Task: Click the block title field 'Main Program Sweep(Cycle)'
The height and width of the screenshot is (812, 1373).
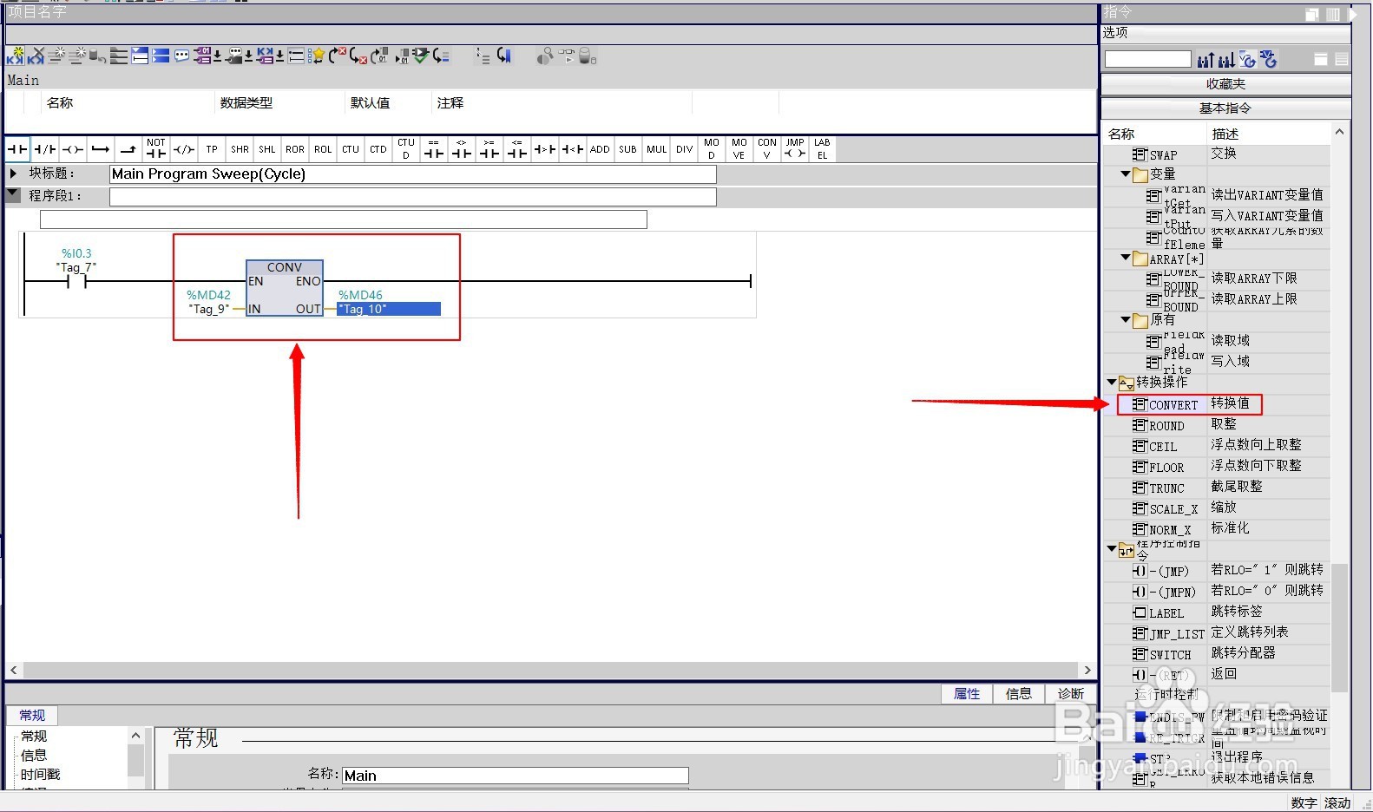Action: click(x=412, y=174)
